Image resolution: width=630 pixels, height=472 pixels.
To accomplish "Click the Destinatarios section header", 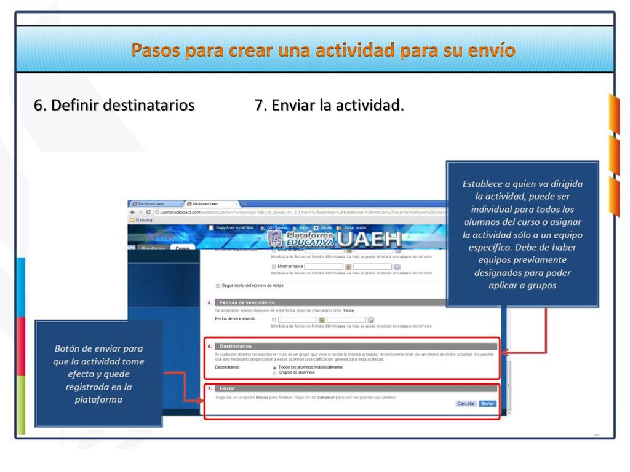I will coord(356,347).
